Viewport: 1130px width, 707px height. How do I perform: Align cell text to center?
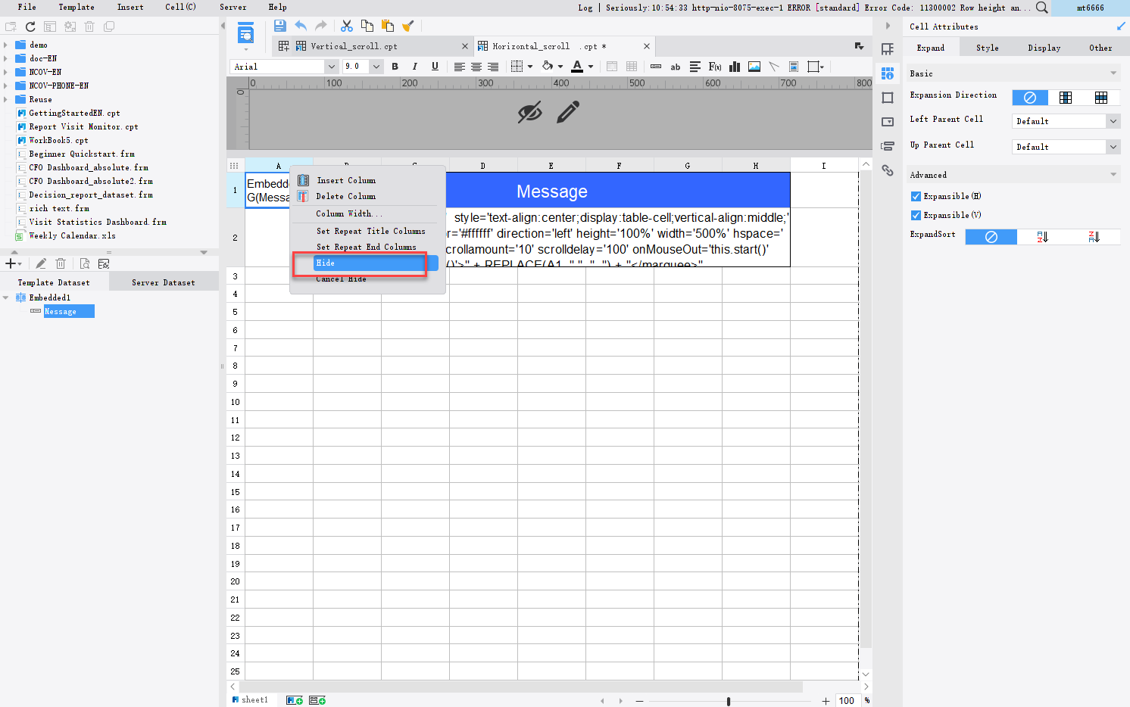pyautogui.click(x=476, y=67)
